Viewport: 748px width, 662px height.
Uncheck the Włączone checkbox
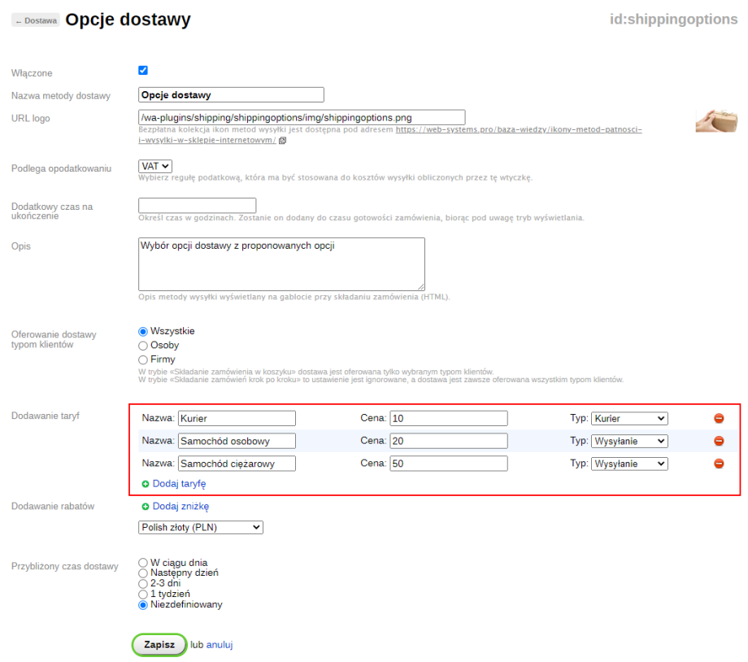click(143, 71)
